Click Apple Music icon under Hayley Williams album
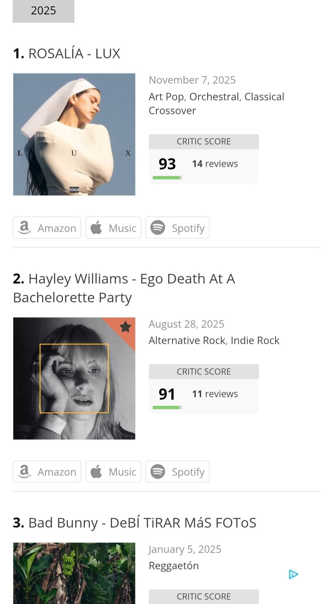Image resolution: width=326 pixels, height=604 pixels. click(x=96, y=471)
